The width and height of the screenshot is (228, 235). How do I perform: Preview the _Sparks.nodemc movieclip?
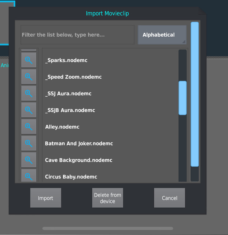(29, 60)
